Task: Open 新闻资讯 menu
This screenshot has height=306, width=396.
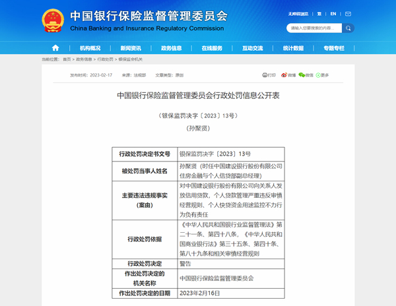Action: click(x=131, y=48)
